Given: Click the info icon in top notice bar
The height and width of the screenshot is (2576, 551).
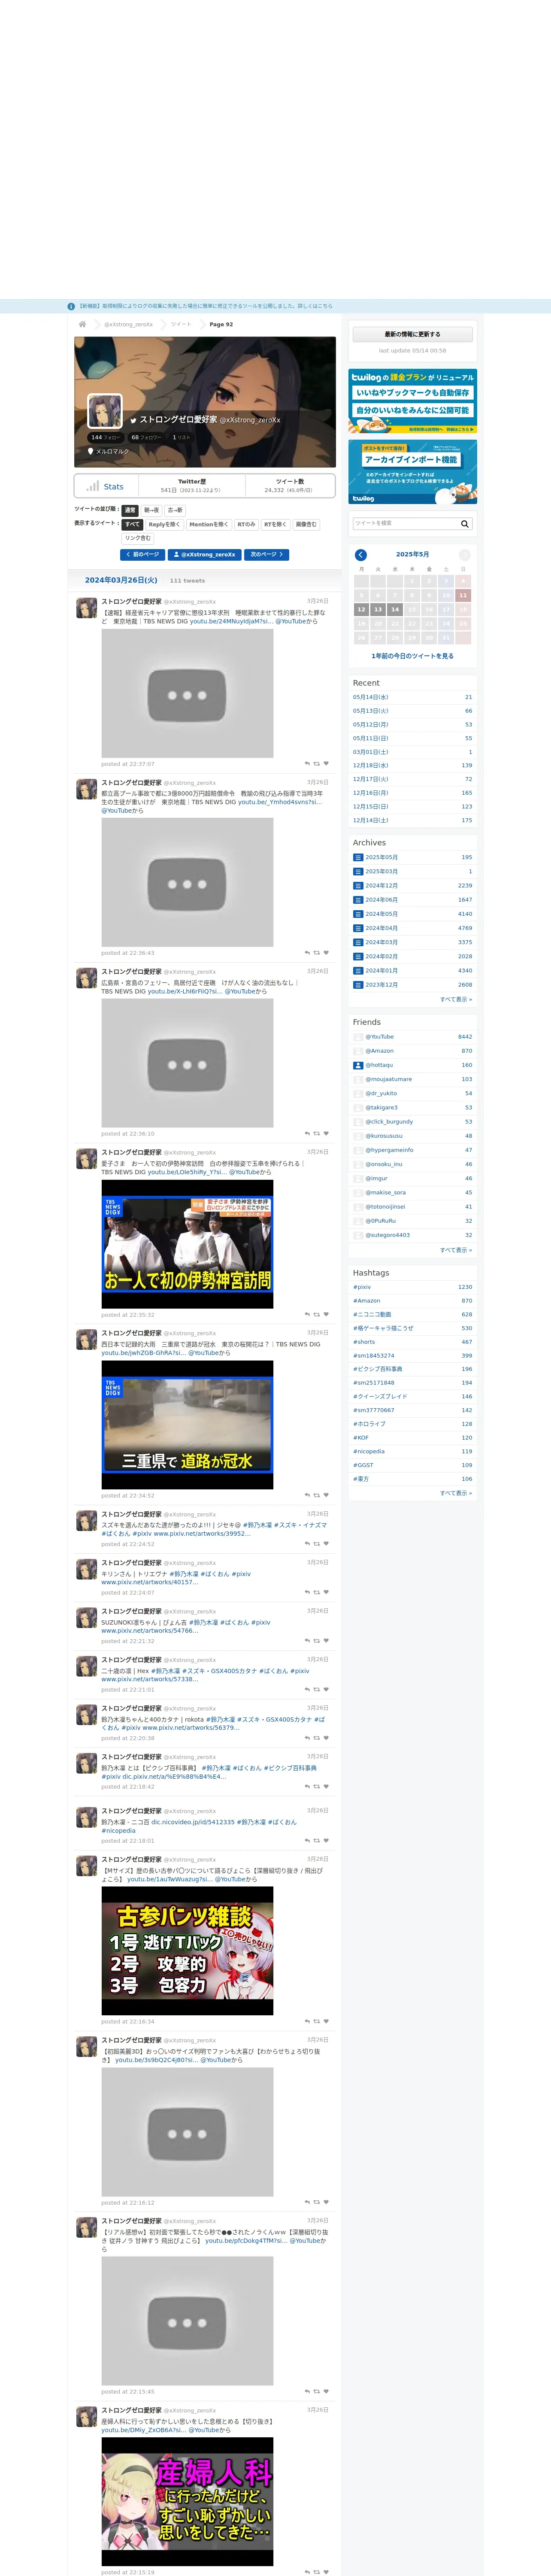Looking at the screenshot, I should click(71, 306).
